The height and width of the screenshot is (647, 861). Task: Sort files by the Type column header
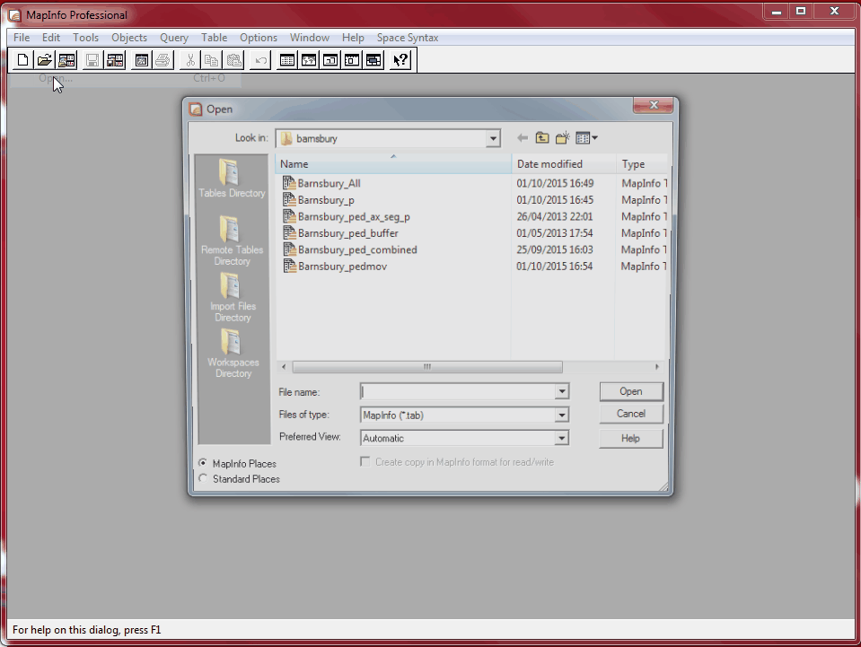pos(642,164)
